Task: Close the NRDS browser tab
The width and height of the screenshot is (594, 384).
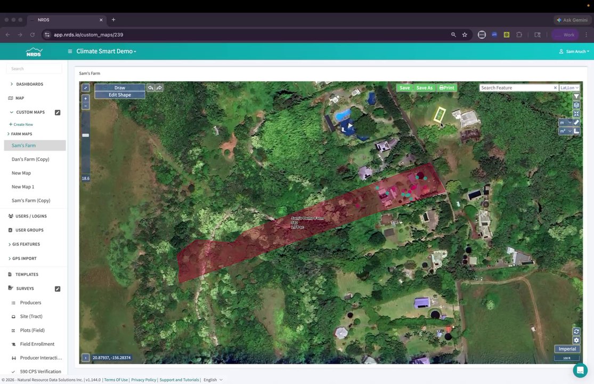Action: pyautogui.click(x=101, y=20)
